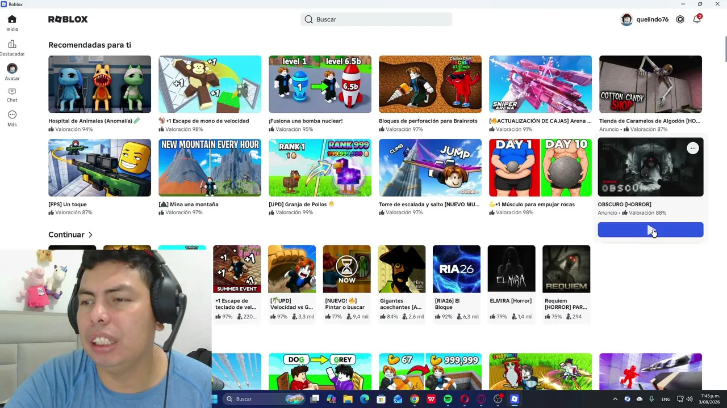This screenshot has width=727, height=408.
Task: Open the OneDrive cloud tray icon
Action: click(640, 399)
